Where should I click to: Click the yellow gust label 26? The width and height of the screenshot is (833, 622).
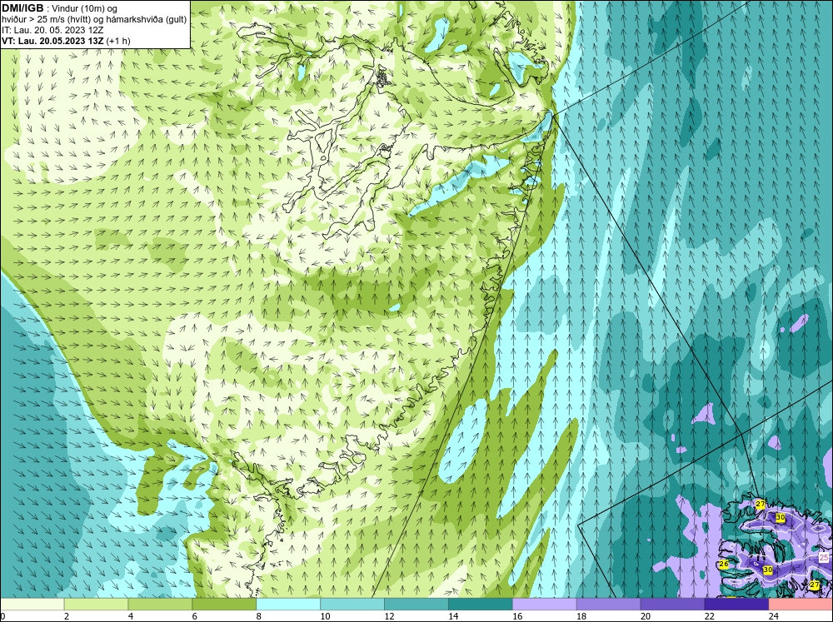[724, 564]
